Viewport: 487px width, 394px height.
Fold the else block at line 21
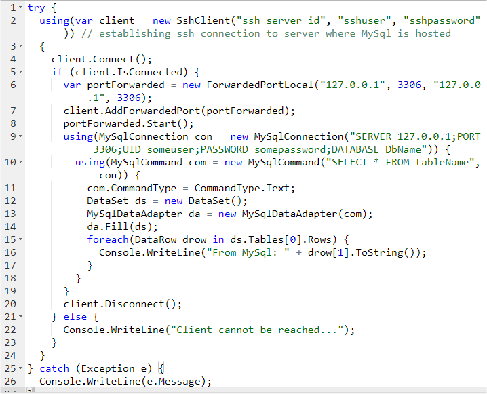[x=21, y=317]
